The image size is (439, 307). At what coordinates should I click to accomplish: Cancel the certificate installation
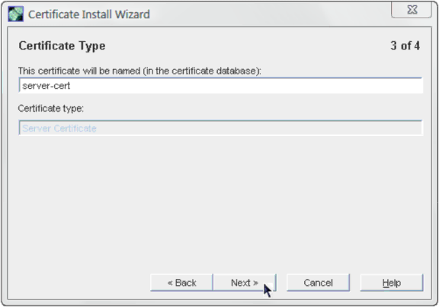tap(318, 283)
